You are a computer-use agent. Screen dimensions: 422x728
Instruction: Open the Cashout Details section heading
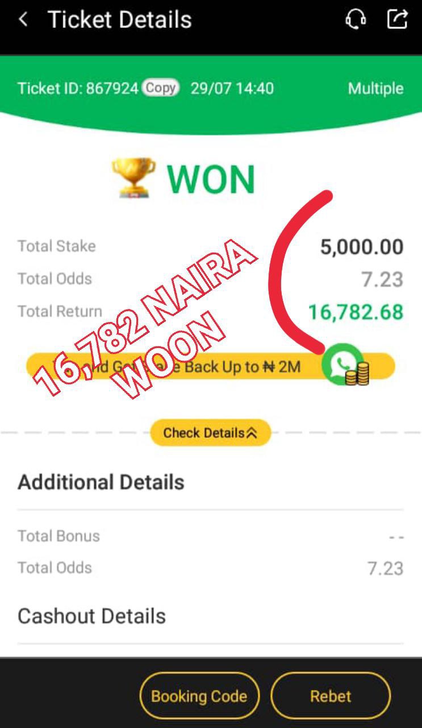click(x=91, y=617)
